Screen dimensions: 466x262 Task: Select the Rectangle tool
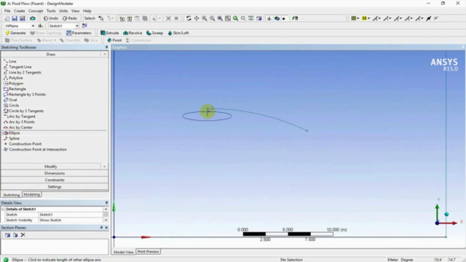click(x=15, y=89)
